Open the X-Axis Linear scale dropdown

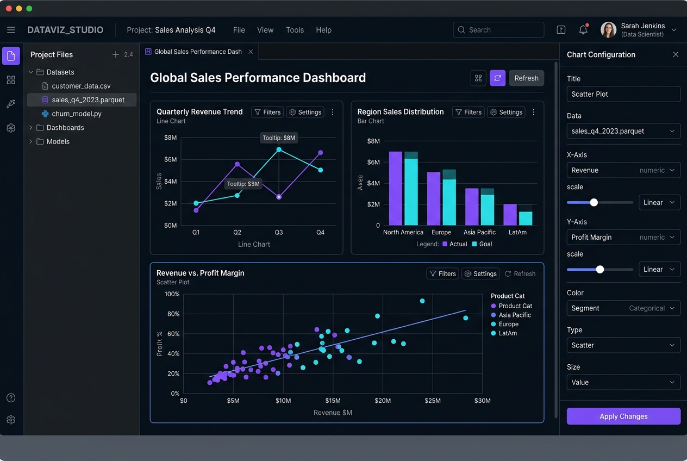tap(659, 202)
